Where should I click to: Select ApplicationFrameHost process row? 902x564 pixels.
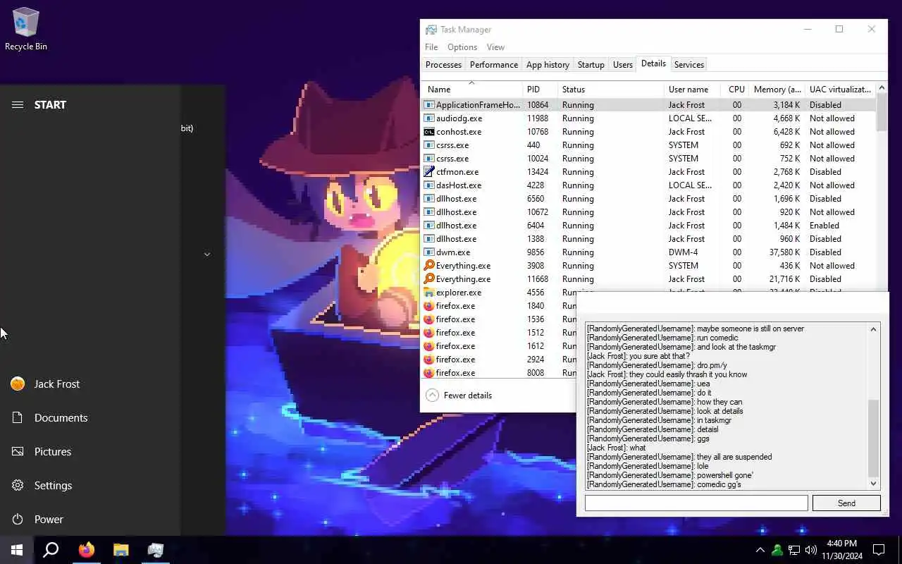[648, 104]
